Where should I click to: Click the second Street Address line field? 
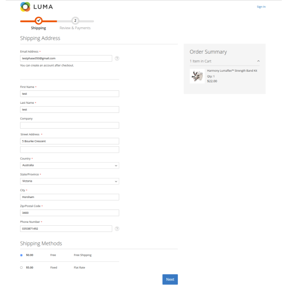[x=69, y=150]
